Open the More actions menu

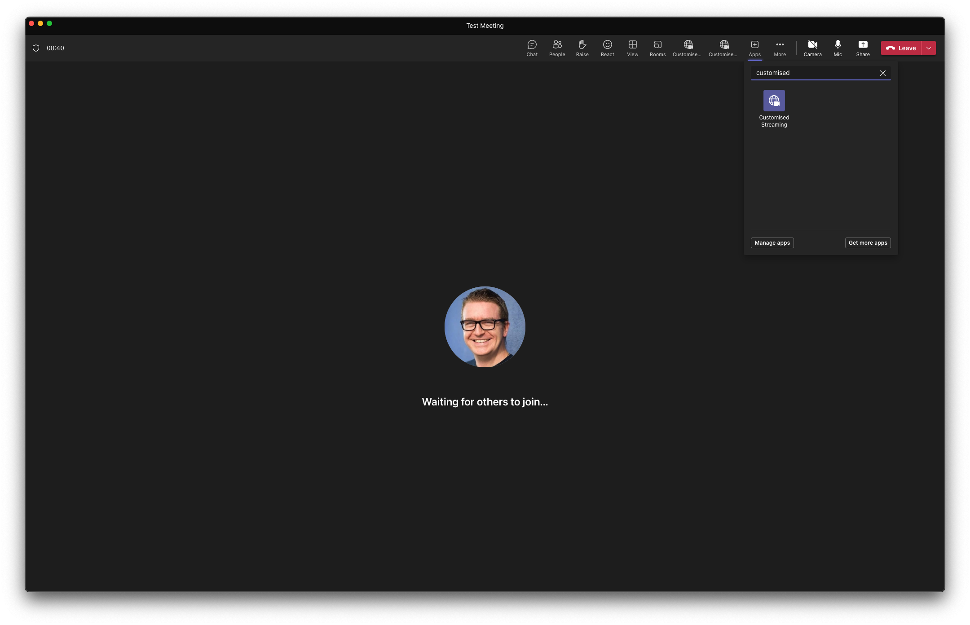point(780,48)
